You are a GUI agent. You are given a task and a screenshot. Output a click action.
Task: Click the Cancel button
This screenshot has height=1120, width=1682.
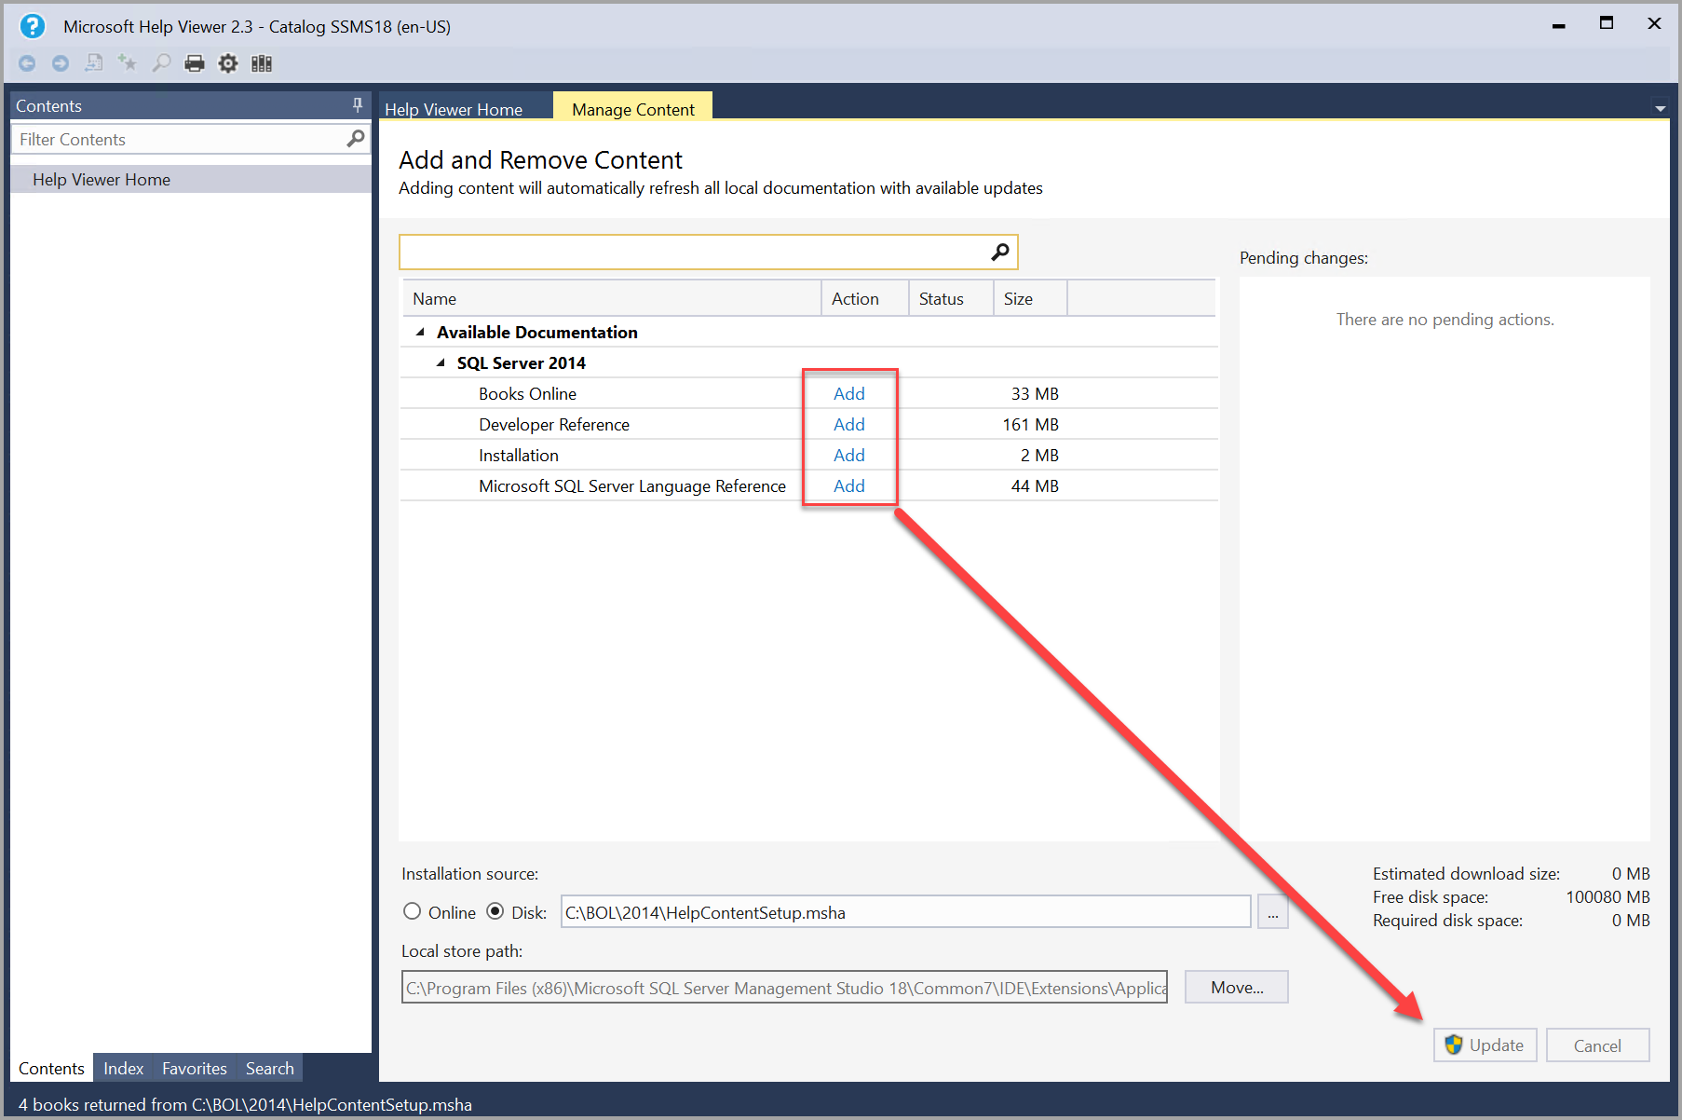coord(1597,1045)
